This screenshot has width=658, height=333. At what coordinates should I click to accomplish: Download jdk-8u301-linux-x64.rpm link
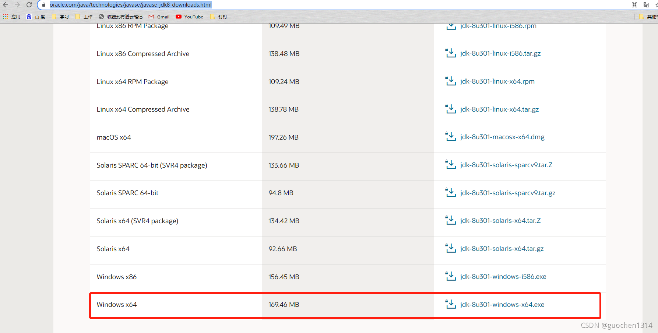[x=497, y=81]
